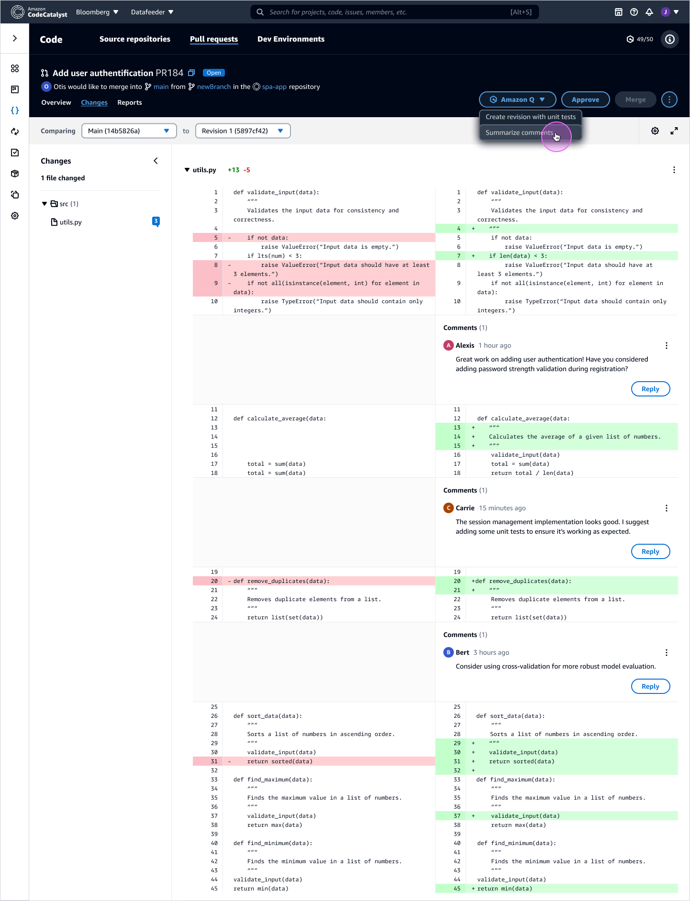Open the info panel icon

670,39
